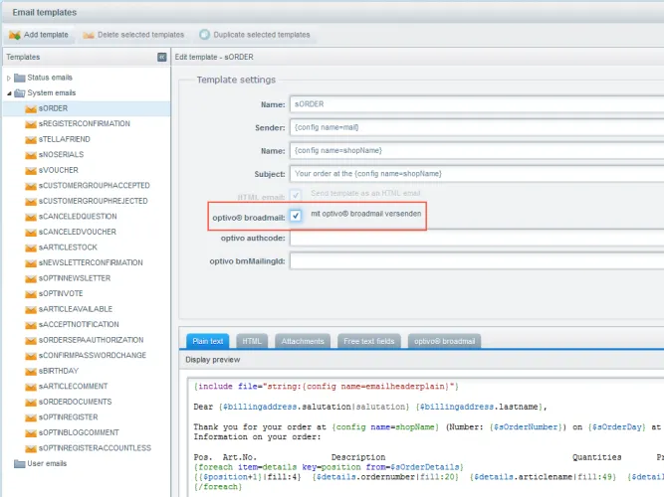Select the sOPTINBLOGCOMMENT template text
Screen dimensions: 664x497
click(79, 432)
